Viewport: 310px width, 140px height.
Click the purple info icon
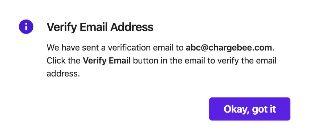[26, 27]
